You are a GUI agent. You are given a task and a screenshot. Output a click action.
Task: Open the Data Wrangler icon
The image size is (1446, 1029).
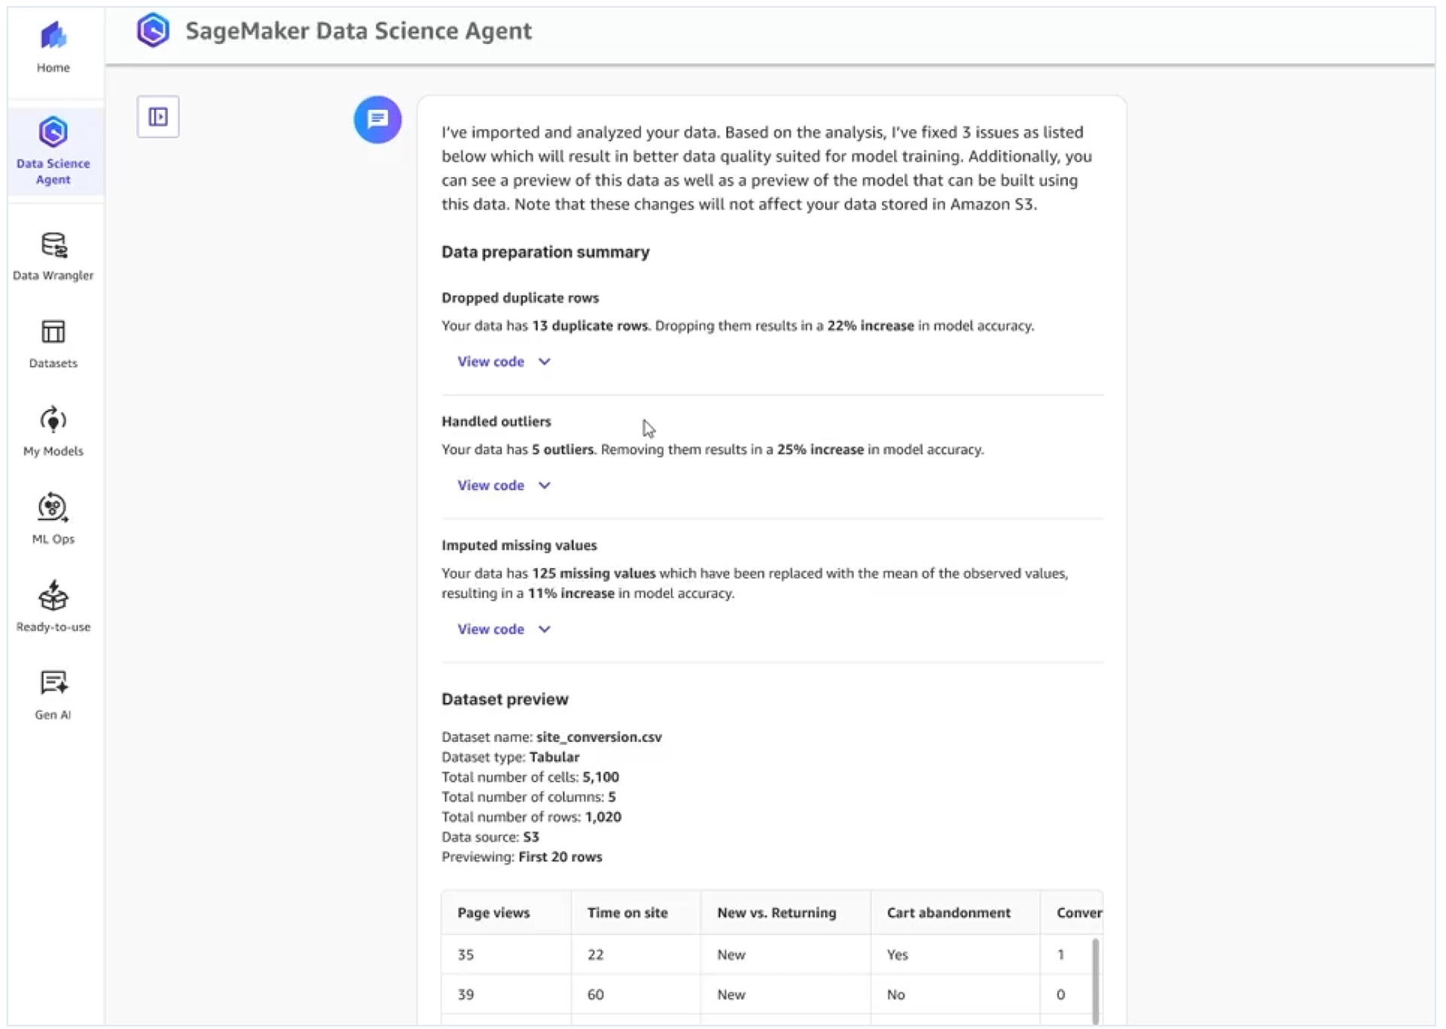(x=53, y=245)
